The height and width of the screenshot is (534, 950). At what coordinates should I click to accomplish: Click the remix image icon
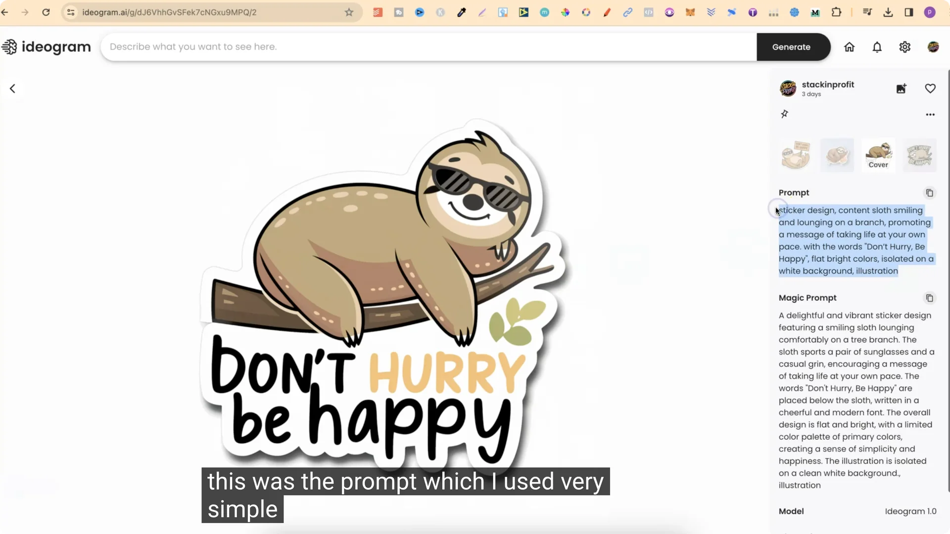click(x=901, y=89)
